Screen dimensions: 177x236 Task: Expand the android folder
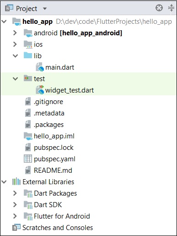coord(15,33)
